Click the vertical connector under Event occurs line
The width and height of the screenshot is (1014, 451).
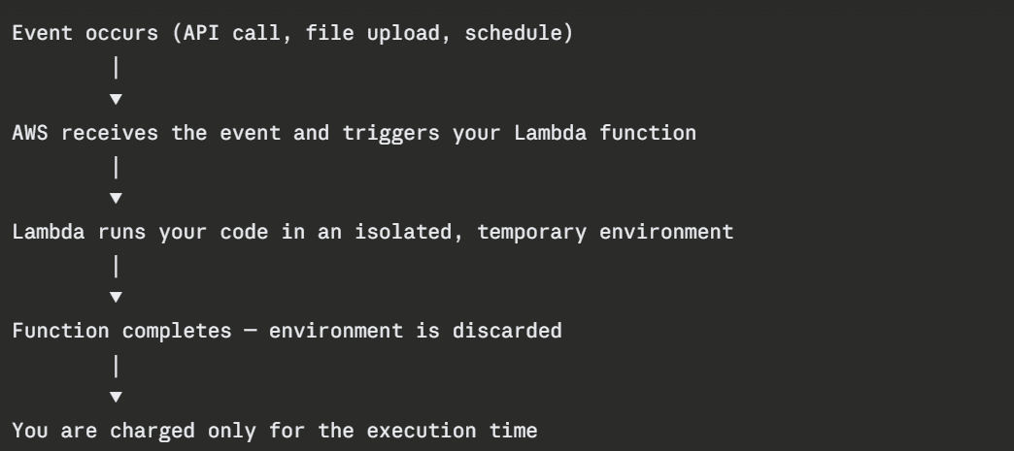117,68
